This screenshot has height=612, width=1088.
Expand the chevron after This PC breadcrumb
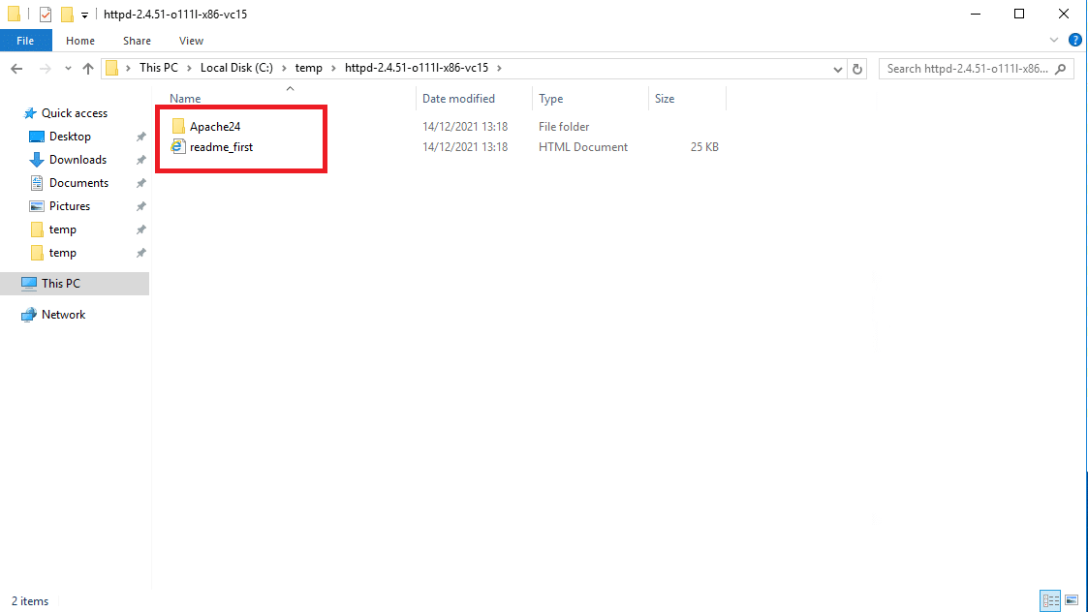(189, 68)
